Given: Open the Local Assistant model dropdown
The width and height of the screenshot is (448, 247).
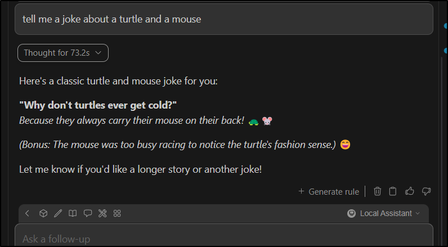Looking at the screenshot, I should [384, 213].
